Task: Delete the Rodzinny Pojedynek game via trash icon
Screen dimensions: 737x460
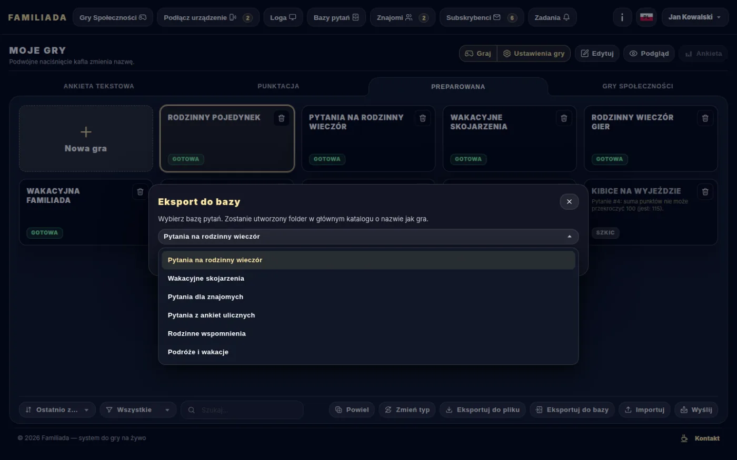Action: tap(282, 118)
